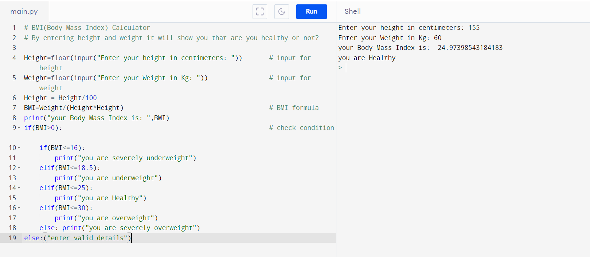Click the print 'you are overweight' line

[x=106, y=218]
